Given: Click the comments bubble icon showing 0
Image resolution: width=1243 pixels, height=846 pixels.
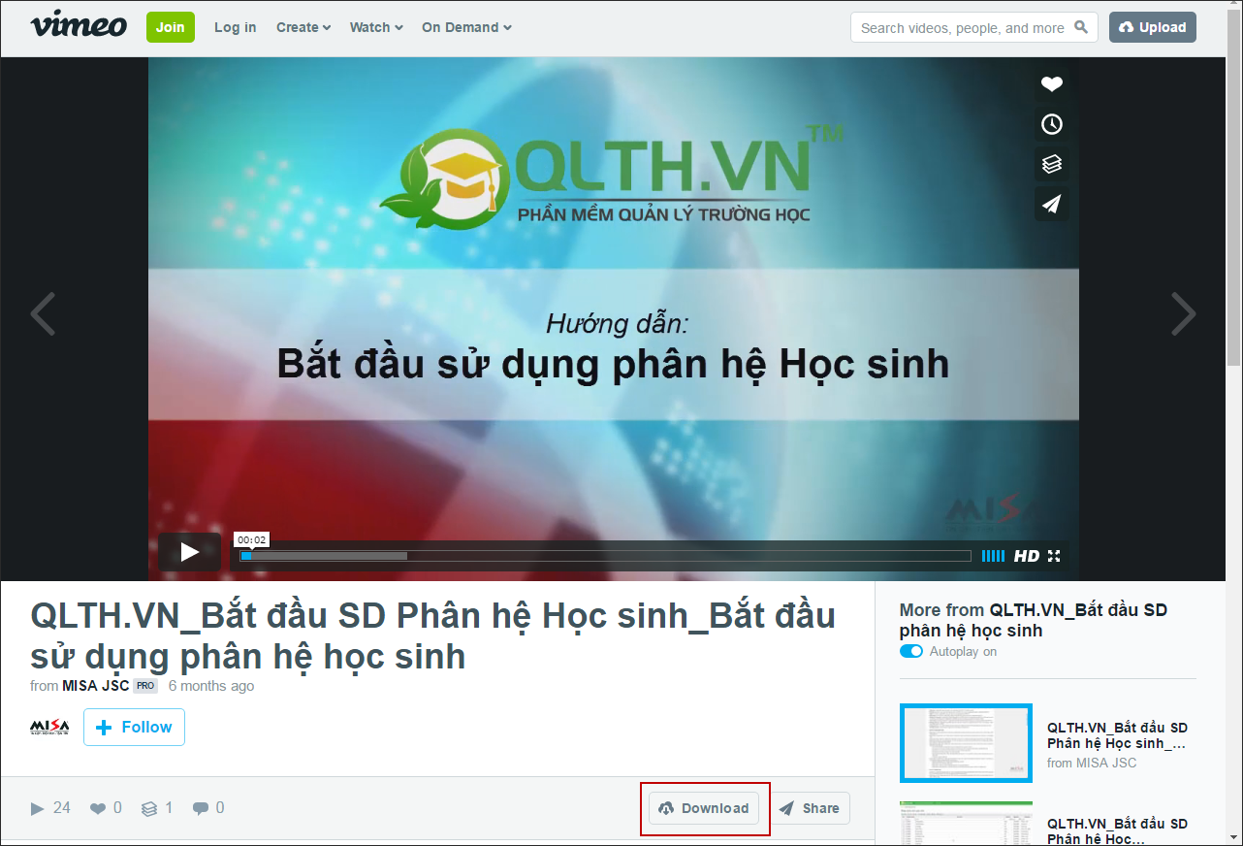Looking at the screenshot, I should tap(201, 808).
